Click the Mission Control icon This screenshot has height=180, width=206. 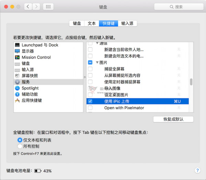point(18,57)
